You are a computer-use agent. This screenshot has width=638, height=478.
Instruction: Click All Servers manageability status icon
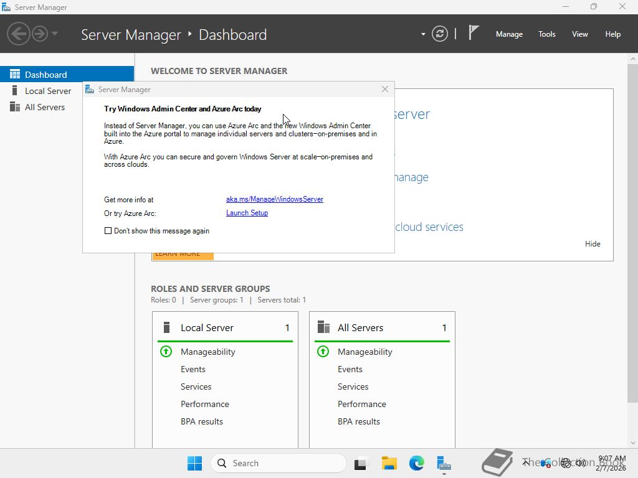click(323, 352)
